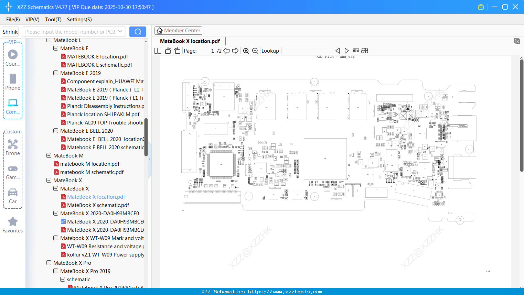The width and height of the screenshot is (524, 295).
Task: Open MATEBOOK E schematic.pdf
Action: (x=99, y=65)
